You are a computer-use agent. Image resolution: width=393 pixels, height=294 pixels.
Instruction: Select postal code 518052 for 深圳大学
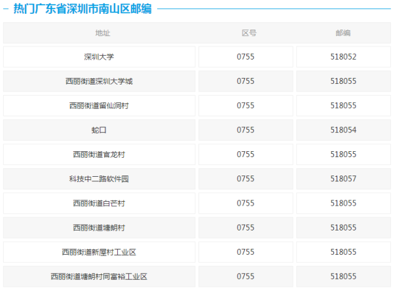click(343, 57)
